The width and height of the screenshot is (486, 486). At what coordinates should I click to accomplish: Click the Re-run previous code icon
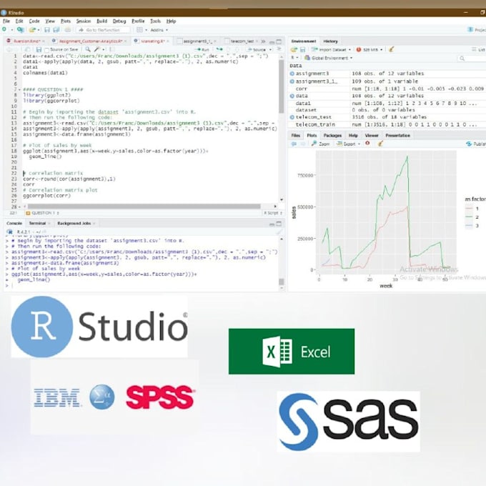pos(219,49)
